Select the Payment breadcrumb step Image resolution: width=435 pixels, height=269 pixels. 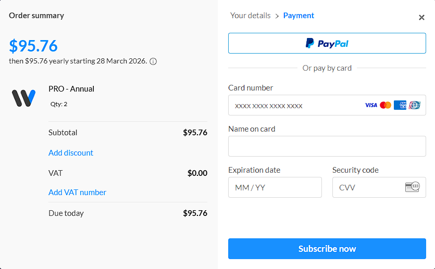pyautogui.click(x=299, y=16)
